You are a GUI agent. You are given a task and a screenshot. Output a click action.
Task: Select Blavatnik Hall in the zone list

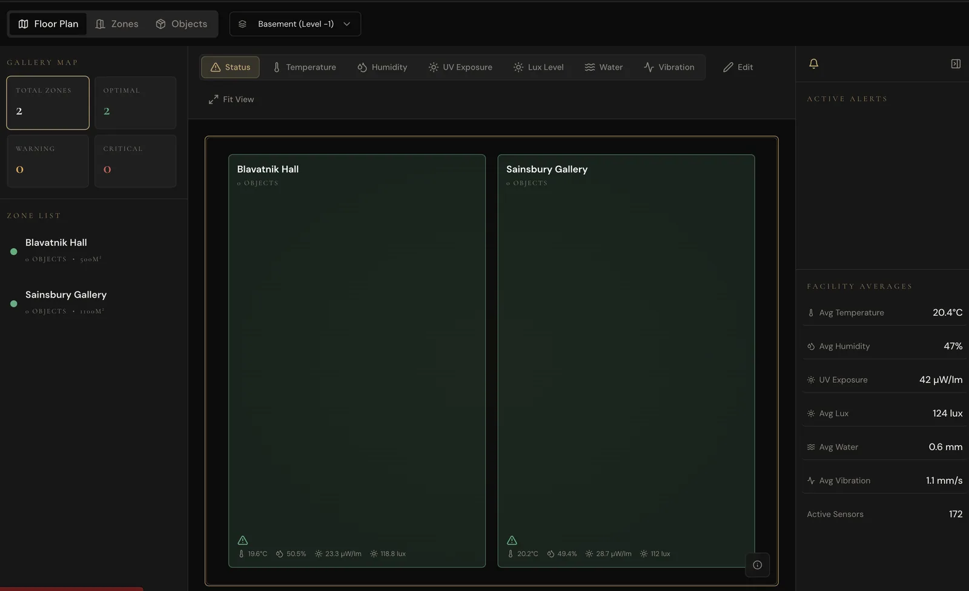point(93,250)
